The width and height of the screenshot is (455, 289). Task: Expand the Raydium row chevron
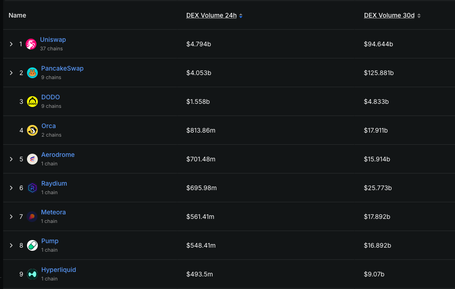tap(11, 188)
